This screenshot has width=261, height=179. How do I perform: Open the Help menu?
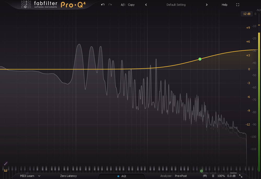point(224,5)
